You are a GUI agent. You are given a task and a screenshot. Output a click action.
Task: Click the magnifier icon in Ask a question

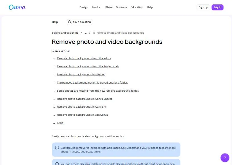pyautogui.click(x=69, y=22)
